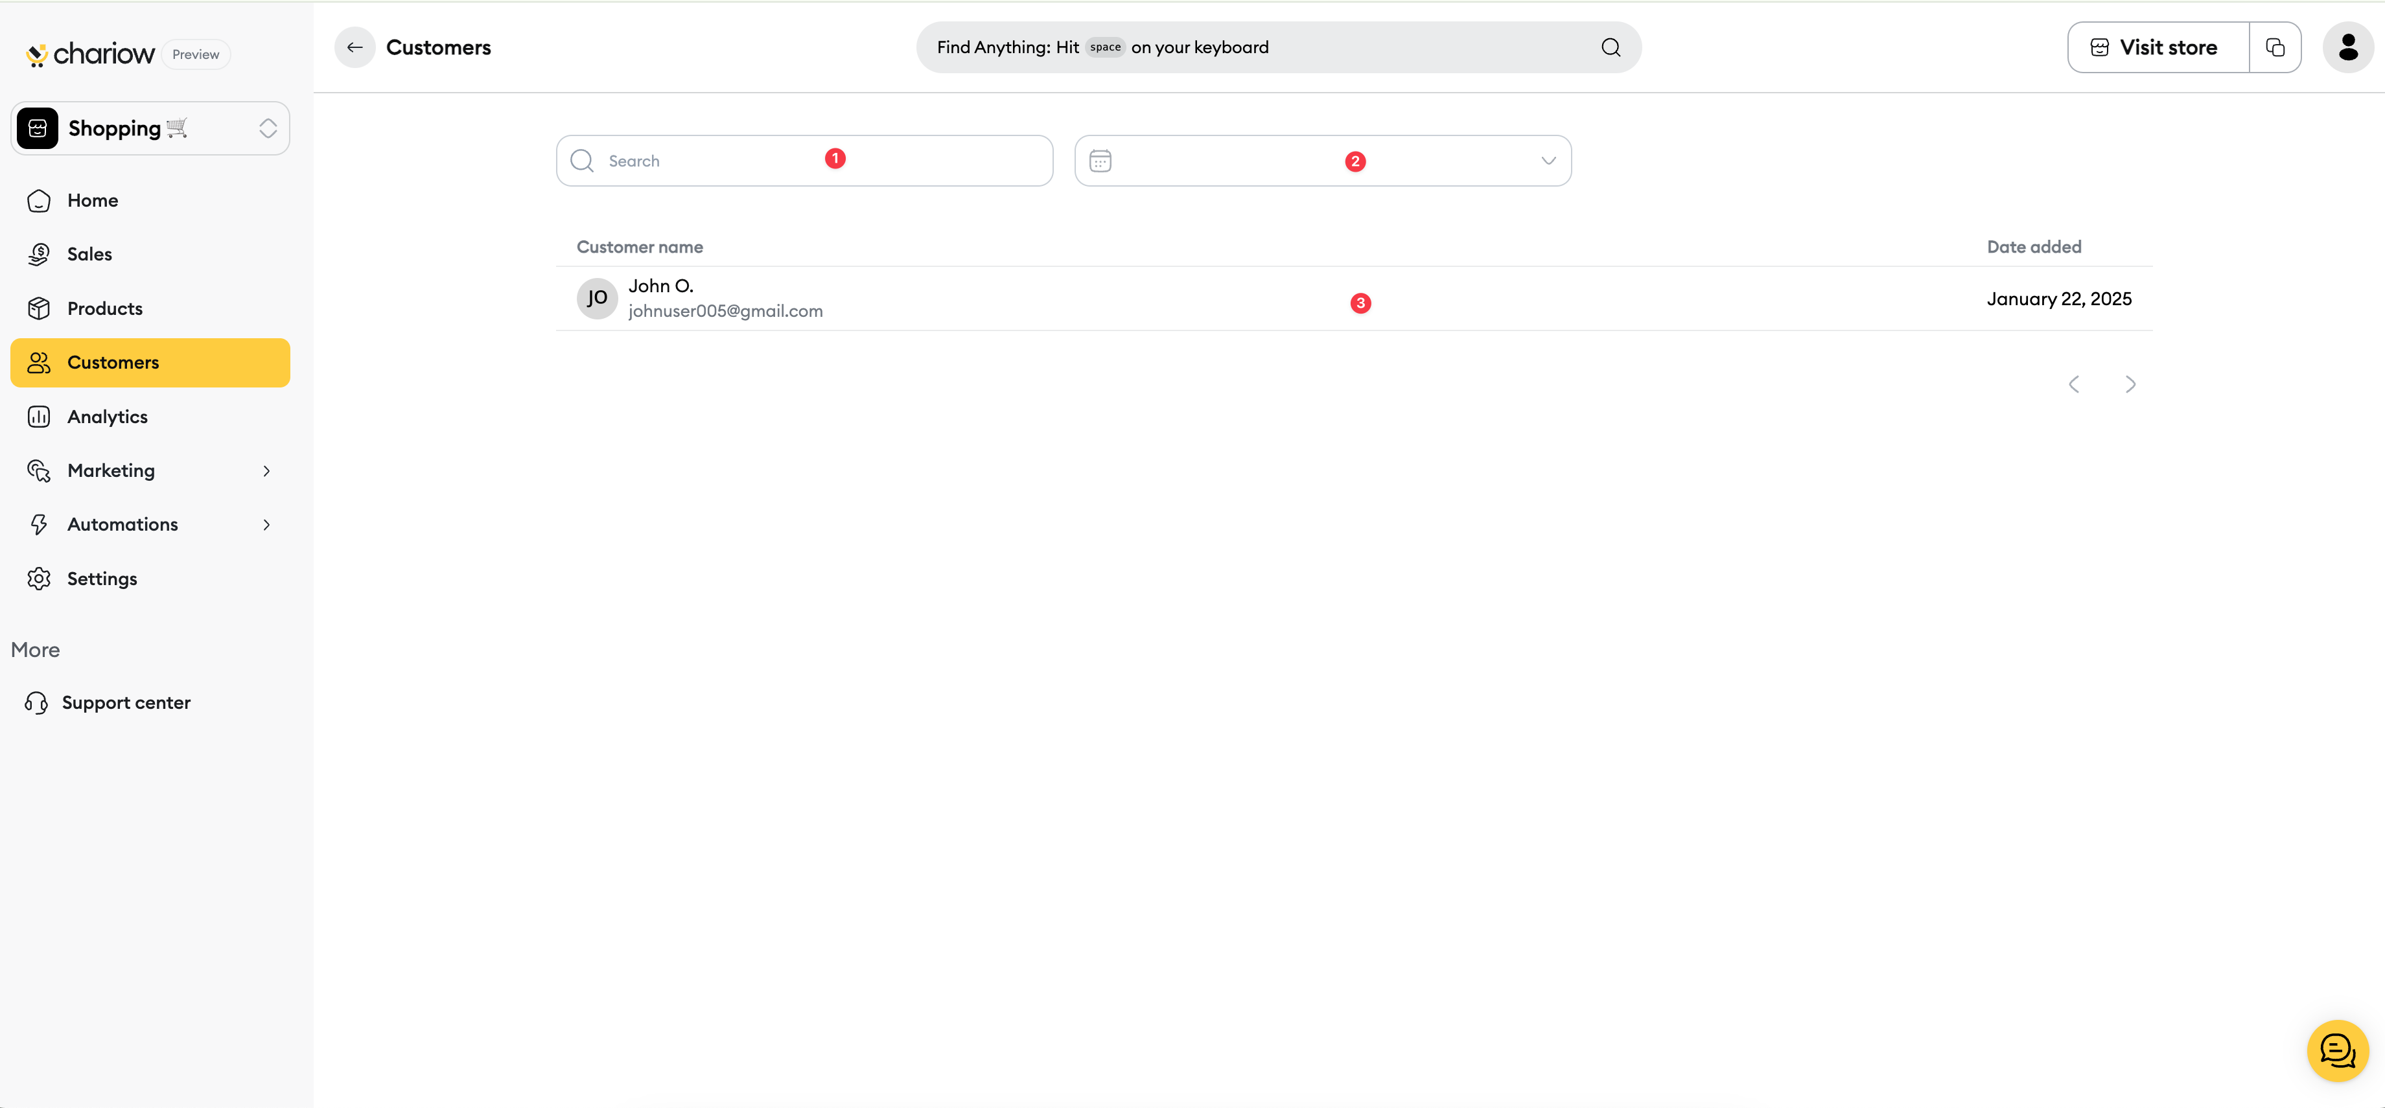The image size is (2385, 1108).
Task: Copy store link using copy icon
Action: tap(2275, 47)
